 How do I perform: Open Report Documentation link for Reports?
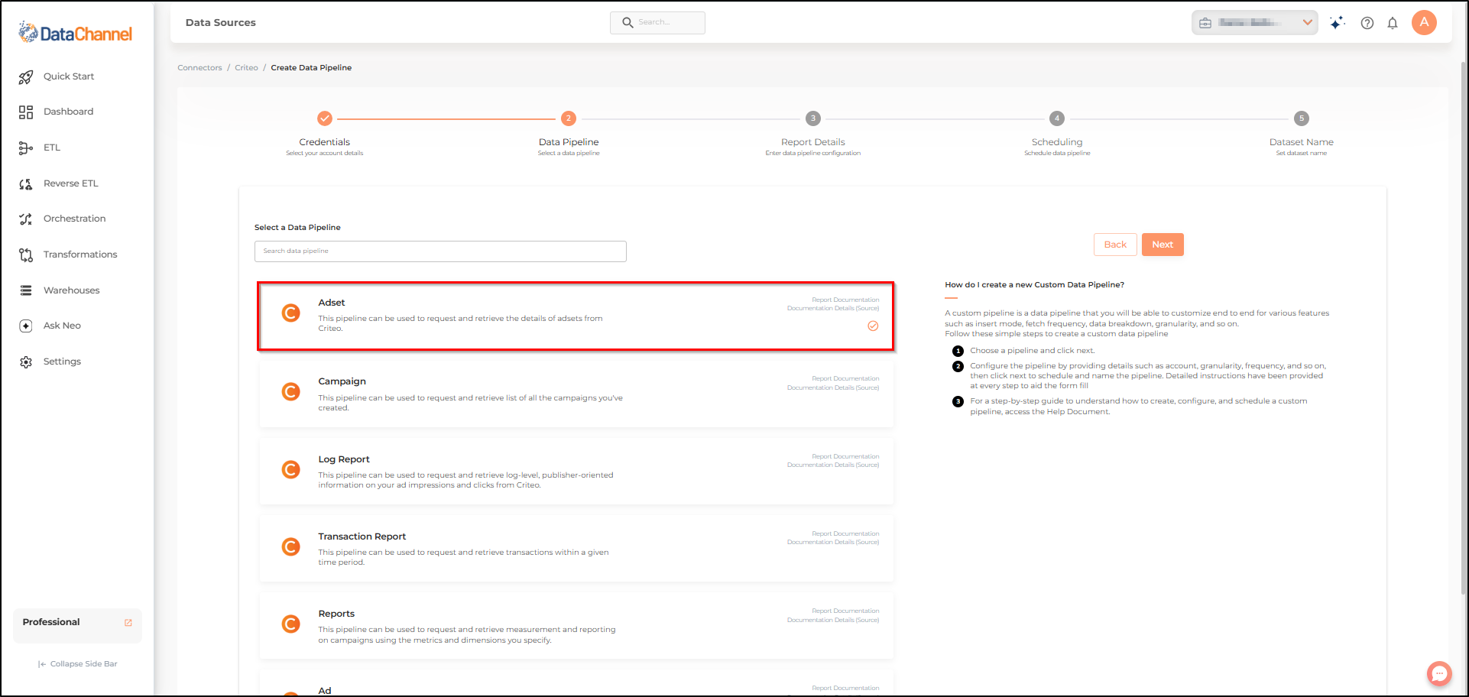(x=845, y=611)
